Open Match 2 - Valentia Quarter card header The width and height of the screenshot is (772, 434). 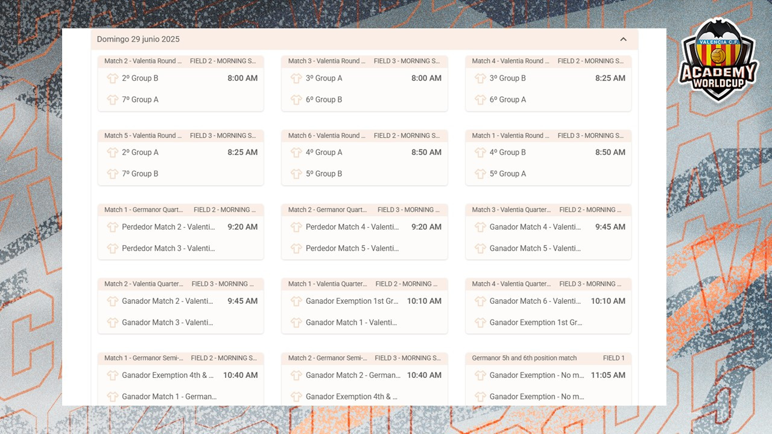coord(181,284)
